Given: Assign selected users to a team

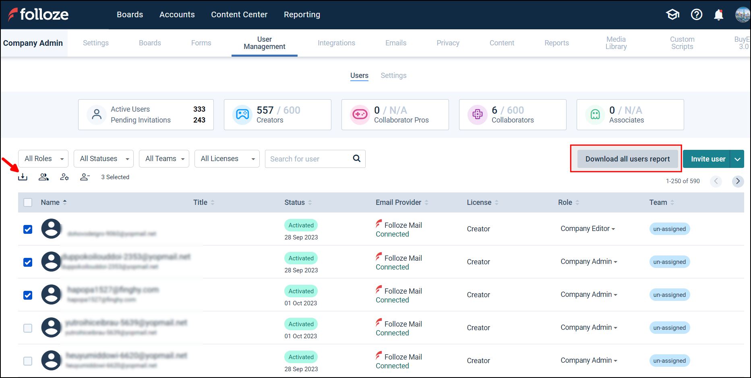Looking at the screenshot, I should point(43,177).
